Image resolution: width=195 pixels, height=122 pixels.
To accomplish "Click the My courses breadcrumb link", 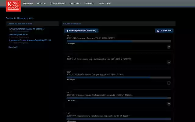I will tap(22, 18).
